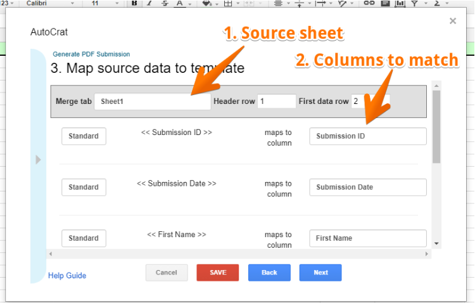Close the AutoCrat dialog
Image resolution: width=475 pixels, height=303 pixels.
click(453, 21)
